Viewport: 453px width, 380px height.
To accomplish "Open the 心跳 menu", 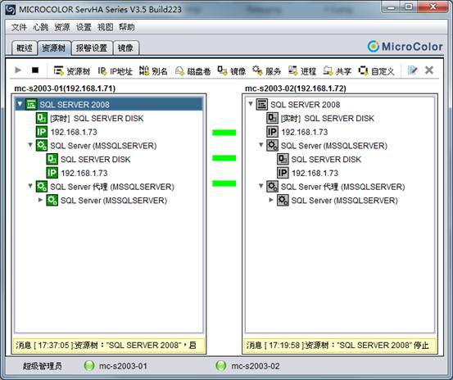I will click(x=40, y=27).
